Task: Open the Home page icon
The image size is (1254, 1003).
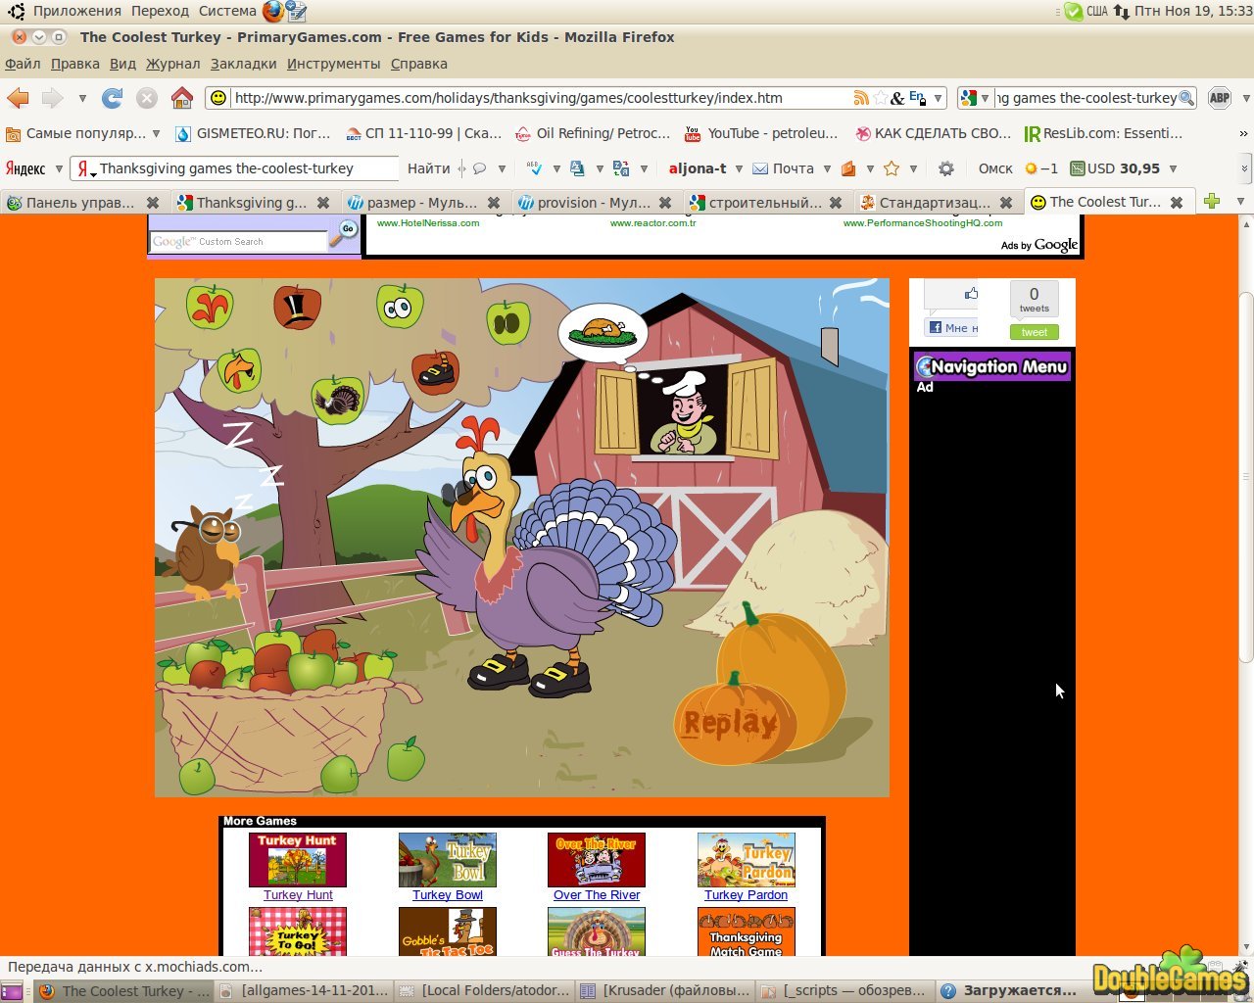Action: 182,98
